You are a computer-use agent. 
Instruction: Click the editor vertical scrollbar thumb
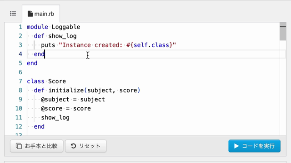click(283, 31)
